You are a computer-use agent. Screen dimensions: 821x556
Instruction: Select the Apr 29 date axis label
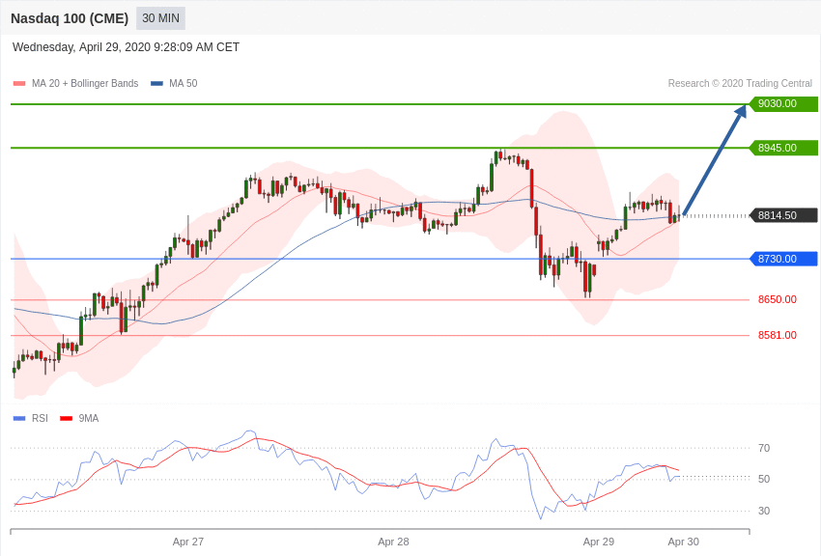[599, 542]
